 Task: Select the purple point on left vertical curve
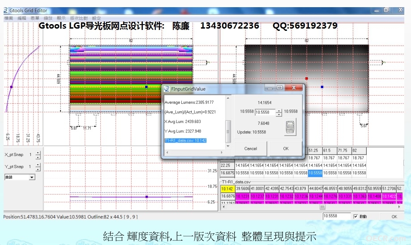click(11, 87)
